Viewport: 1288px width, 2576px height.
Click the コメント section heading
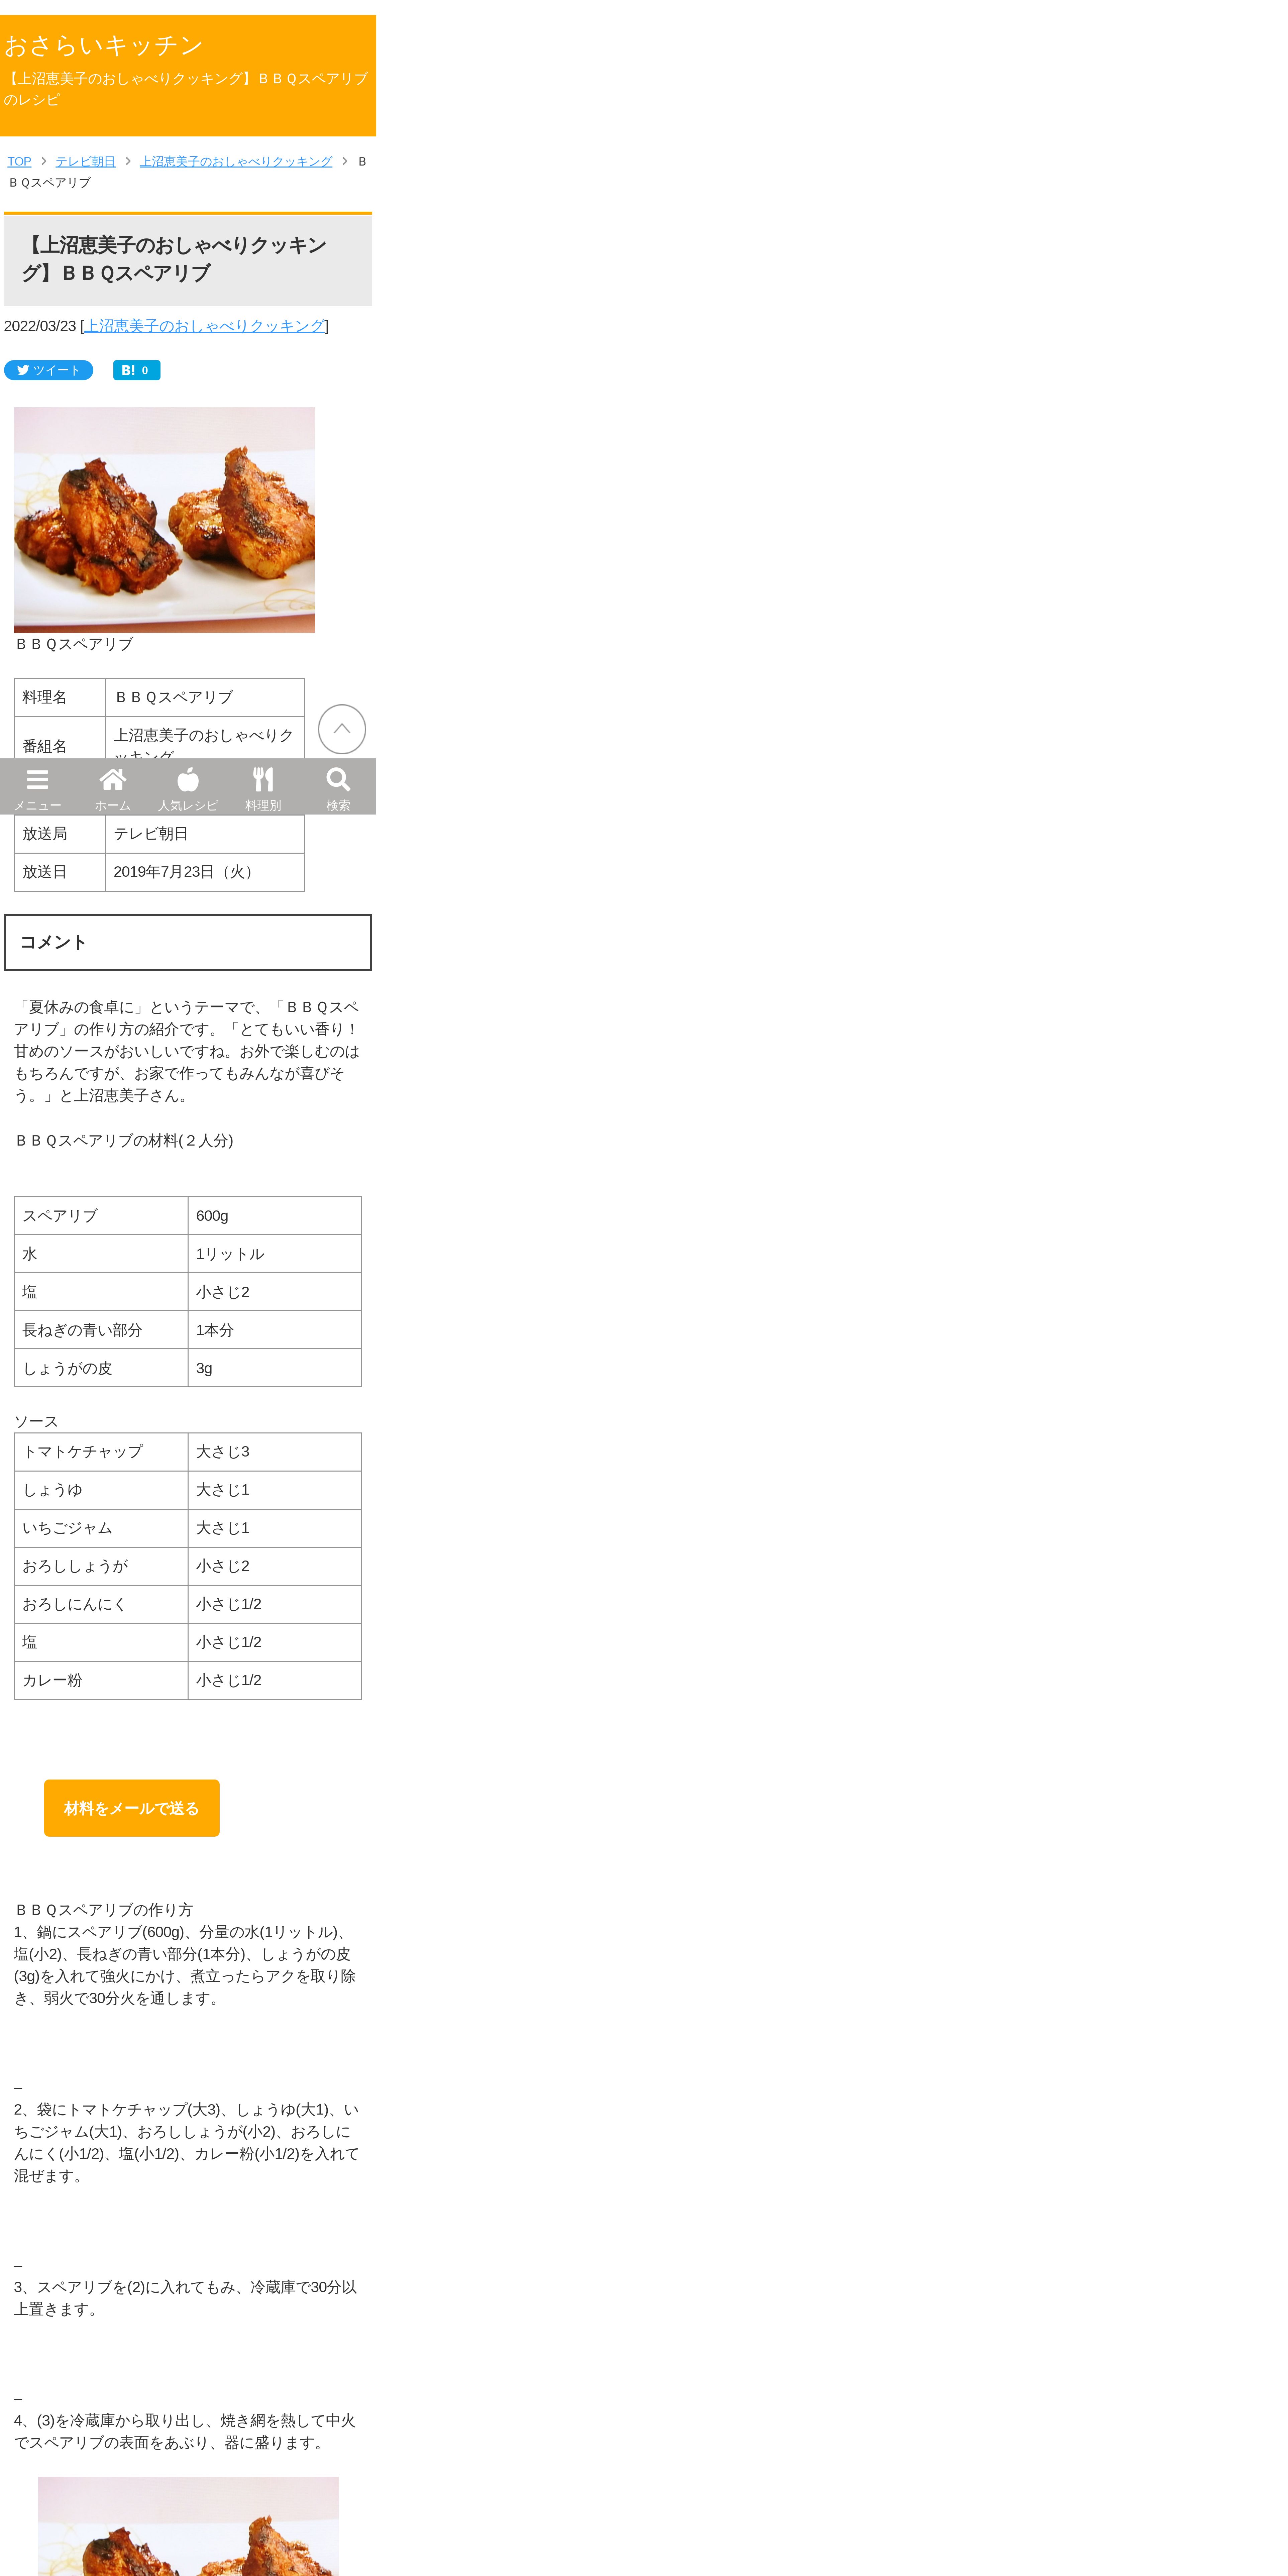[x=188, y=942]
